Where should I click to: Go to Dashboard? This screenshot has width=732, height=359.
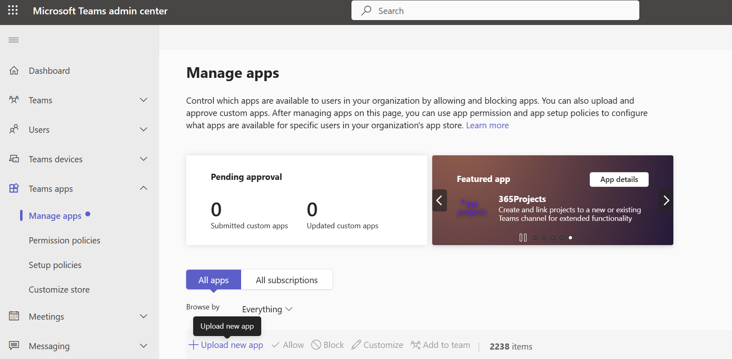[49, 70]
